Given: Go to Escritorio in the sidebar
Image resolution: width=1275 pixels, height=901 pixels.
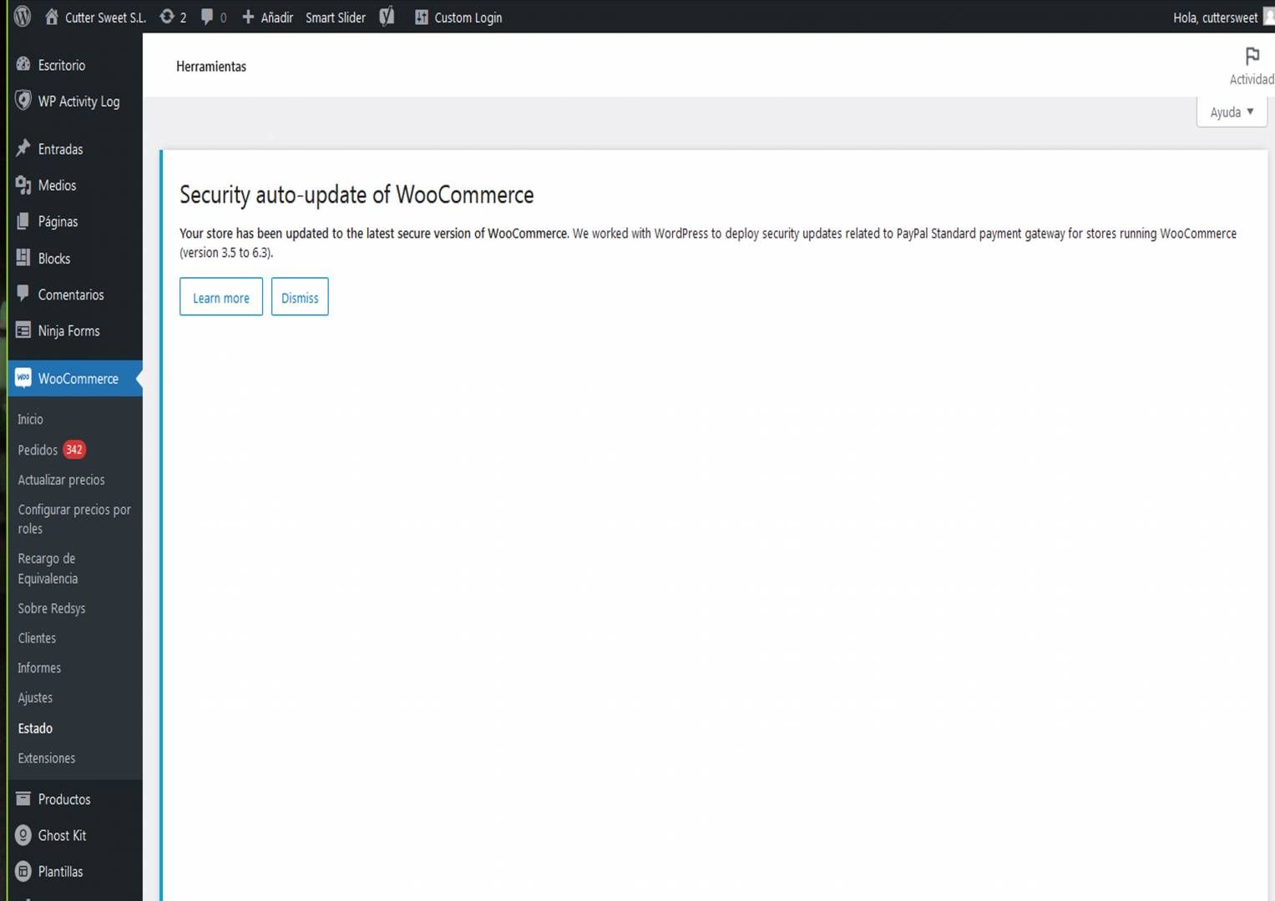Looking at the screenshot, I should coord(62,65).
